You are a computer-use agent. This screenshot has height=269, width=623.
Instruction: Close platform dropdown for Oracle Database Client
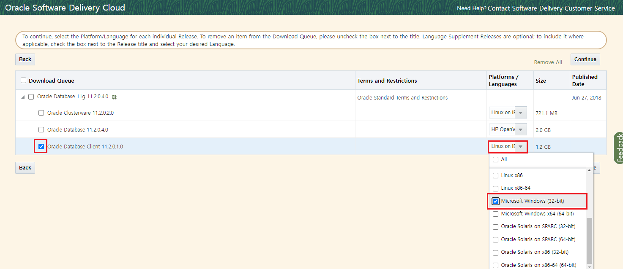coord(521,146)
